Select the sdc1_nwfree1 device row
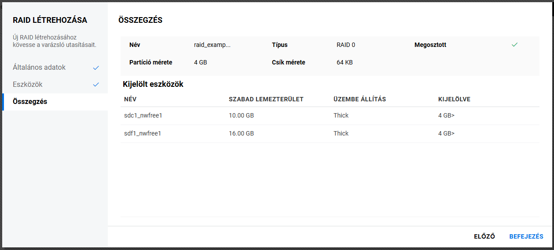Viewport: 554px width, 250px height. click(x=143, y=115)
